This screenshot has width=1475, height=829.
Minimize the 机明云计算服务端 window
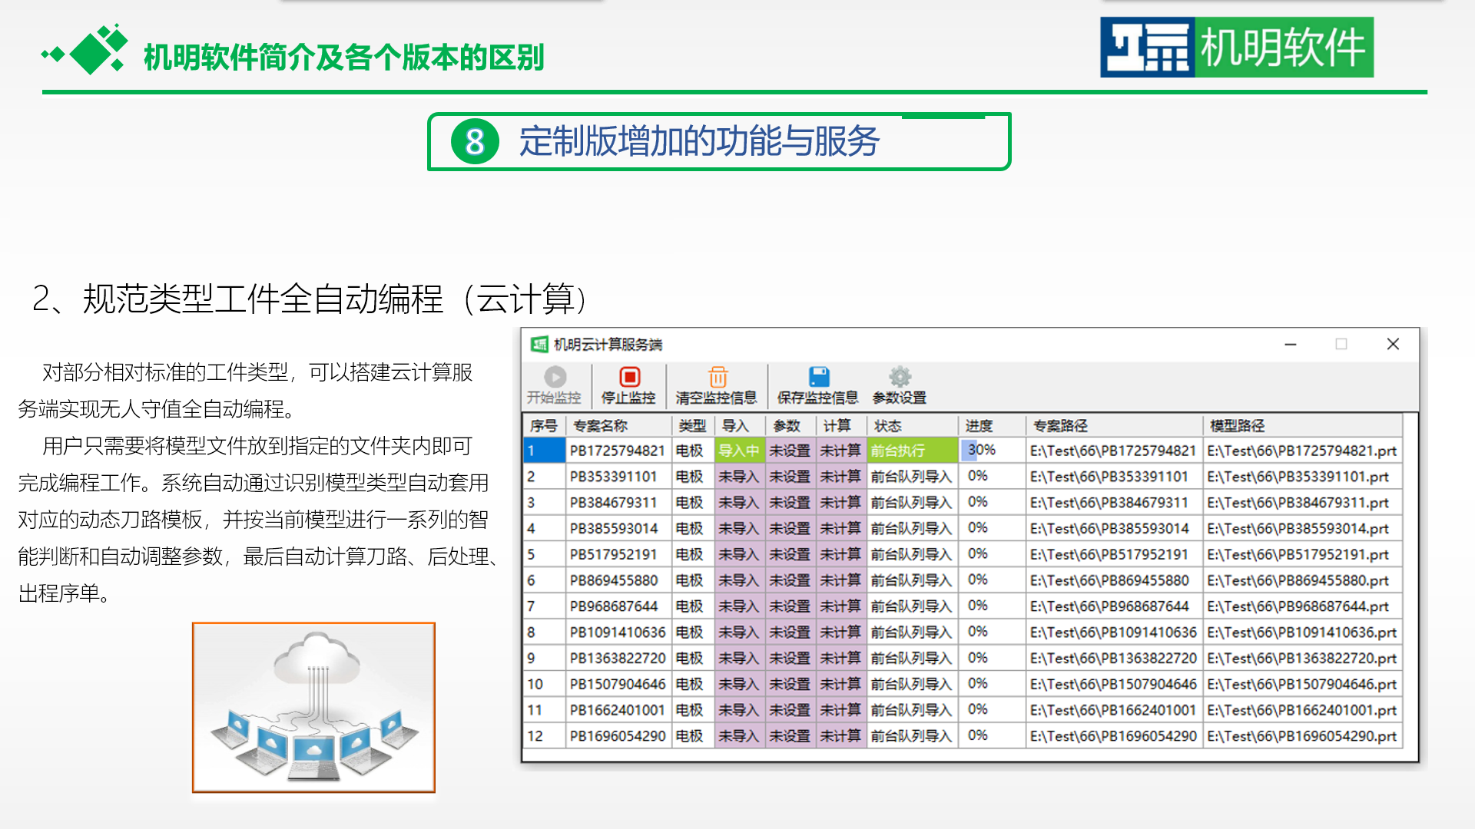coord(1291,344)
